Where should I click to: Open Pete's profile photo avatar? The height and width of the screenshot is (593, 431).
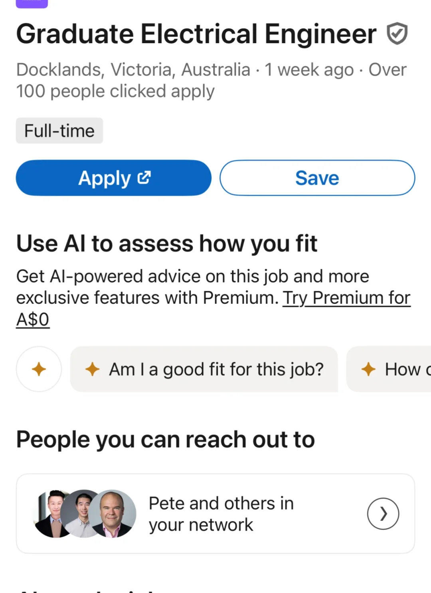(x=114, y=513)
